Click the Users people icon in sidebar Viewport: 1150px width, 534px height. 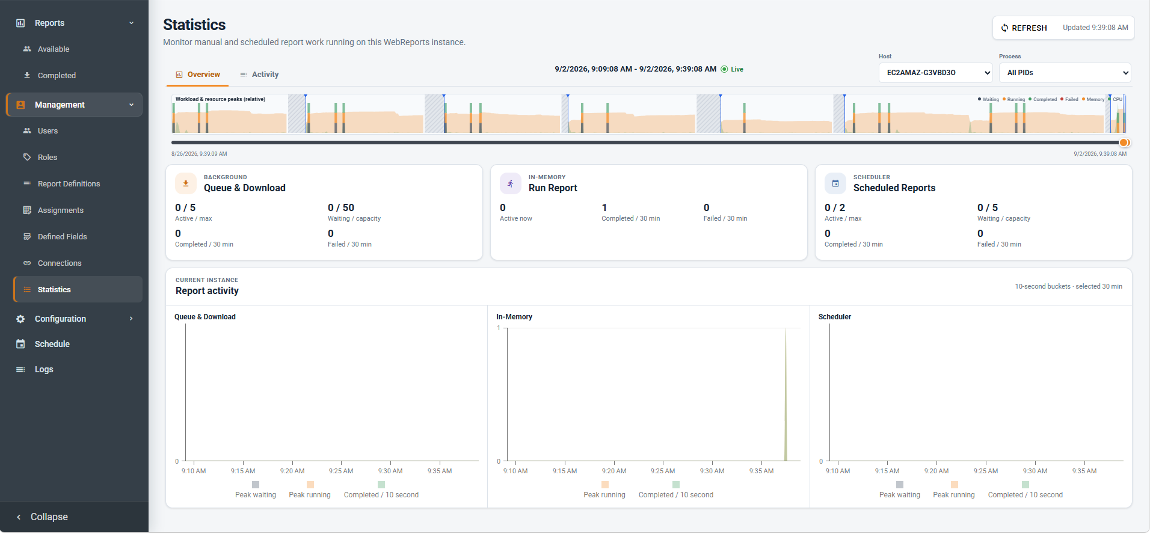(27, 130)
